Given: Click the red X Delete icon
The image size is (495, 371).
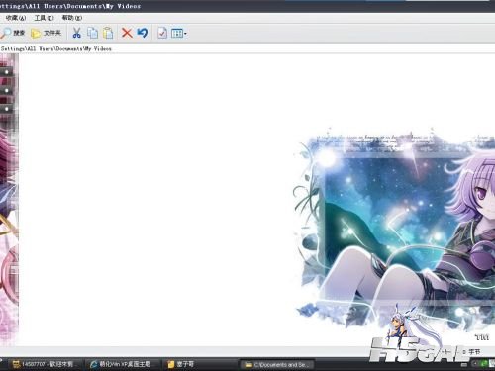Looking at the screenshot, I should click(x=127, y=33).
